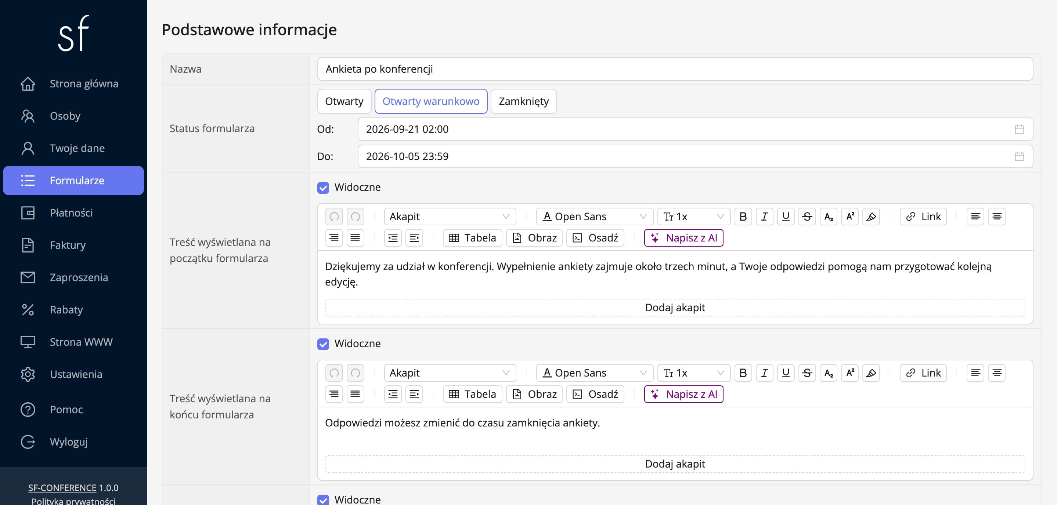Align text right in the start-of-form editor

(334, 238)
